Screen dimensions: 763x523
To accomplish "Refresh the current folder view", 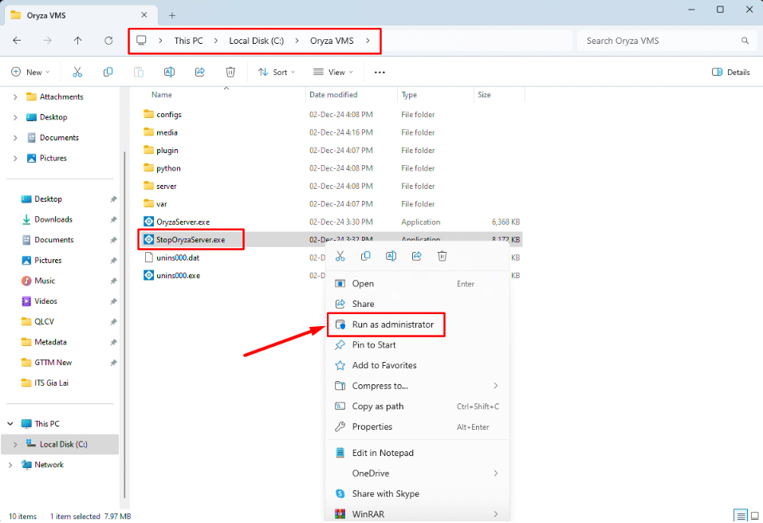I will [x=108, y=41].
